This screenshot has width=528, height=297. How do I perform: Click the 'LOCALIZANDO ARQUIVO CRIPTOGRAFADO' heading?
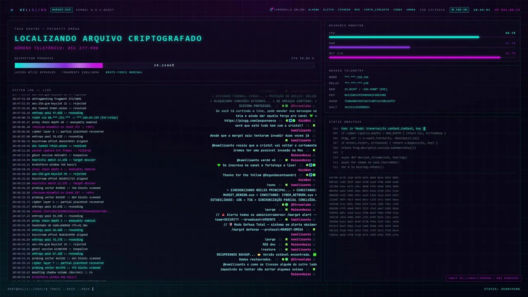(108, 39)
